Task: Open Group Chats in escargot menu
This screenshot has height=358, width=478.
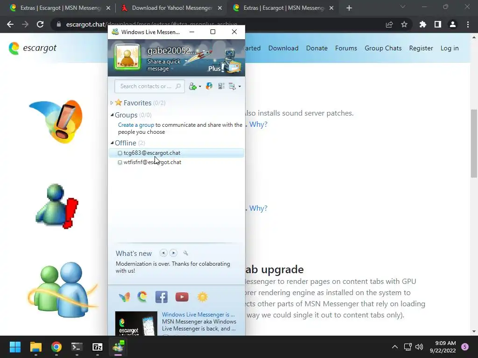Action: [x=383, y=48]
